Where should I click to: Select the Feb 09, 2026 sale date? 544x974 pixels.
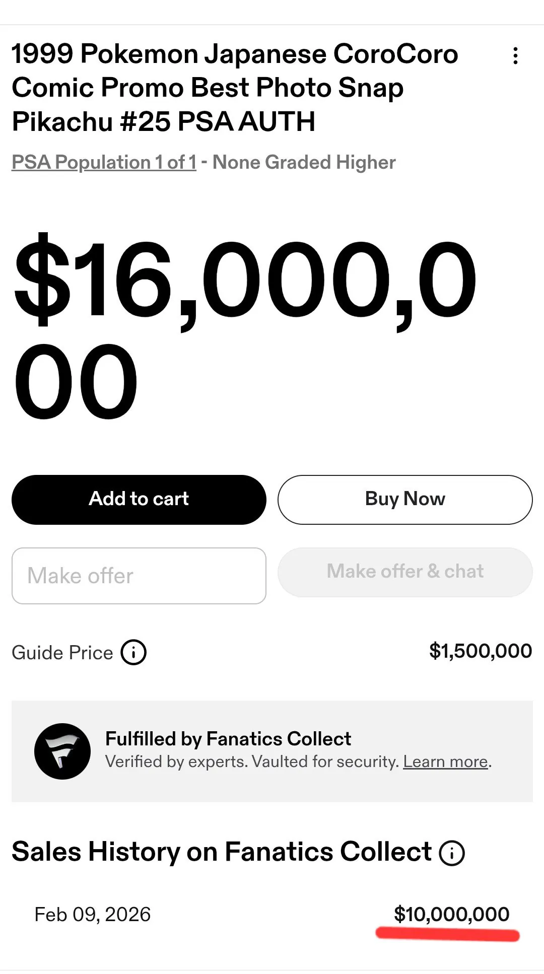[93, 915]
